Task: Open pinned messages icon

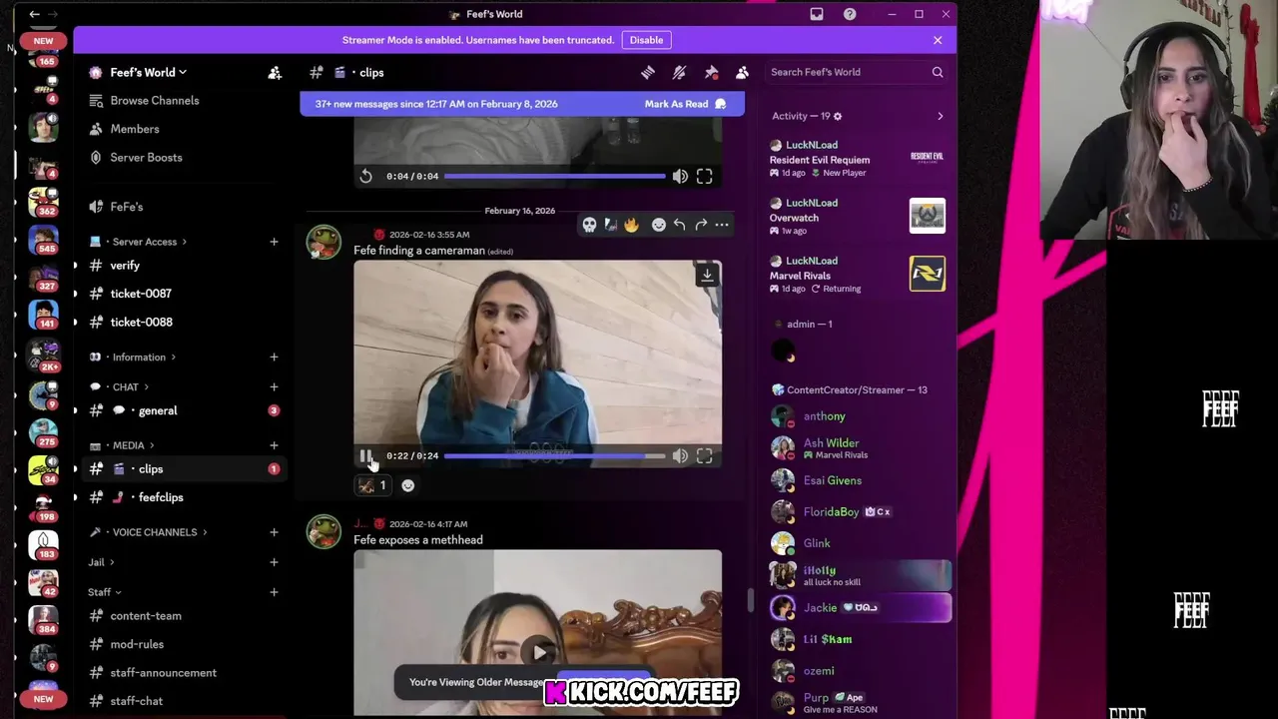Action: point(711,72)
